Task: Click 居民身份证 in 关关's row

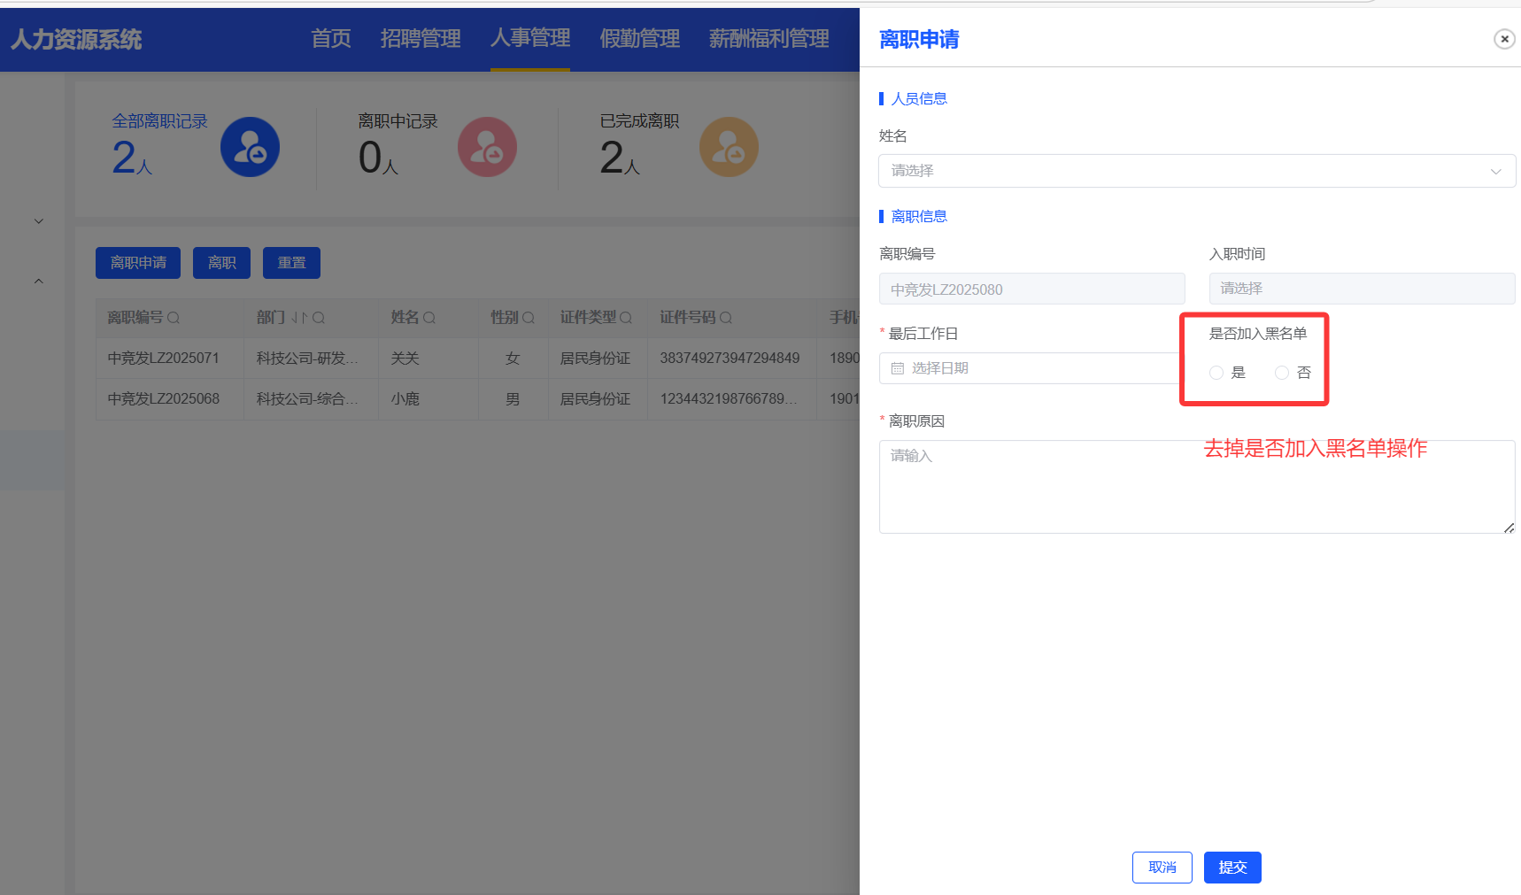Action: (x=595, y=359)
